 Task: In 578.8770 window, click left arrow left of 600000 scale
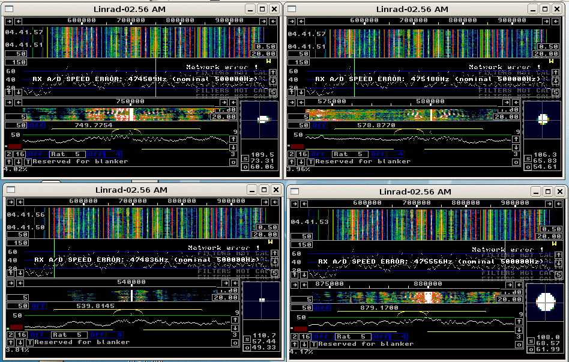point(301,22)
